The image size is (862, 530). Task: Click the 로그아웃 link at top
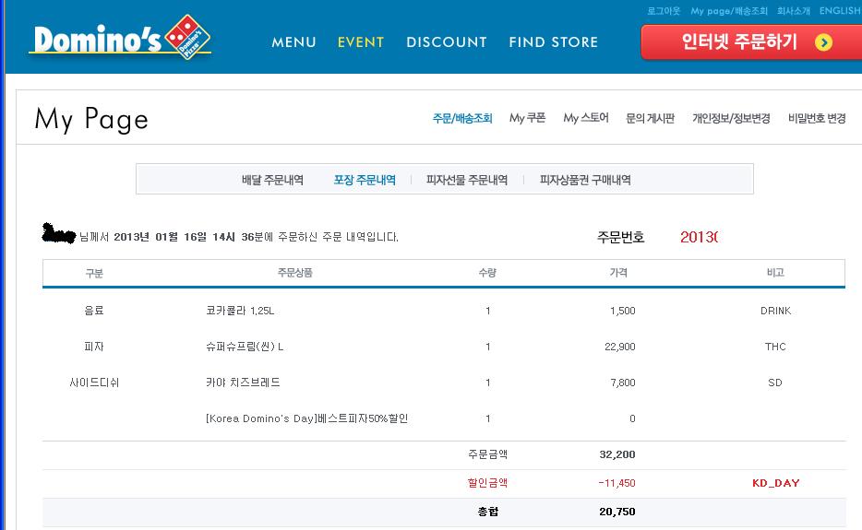[x=663, y=11]
